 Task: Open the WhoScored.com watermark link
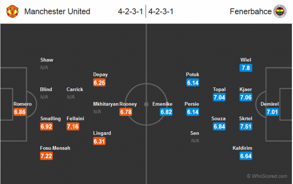coord(267,176)
